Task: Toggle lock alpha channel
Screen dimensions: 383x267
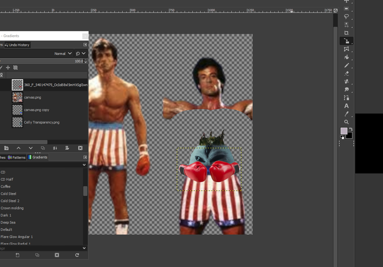Action: tap(16, 67)
